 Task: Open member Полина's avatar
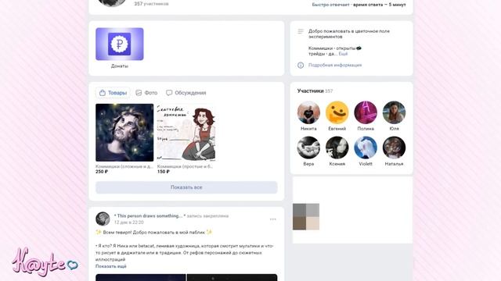366,112
